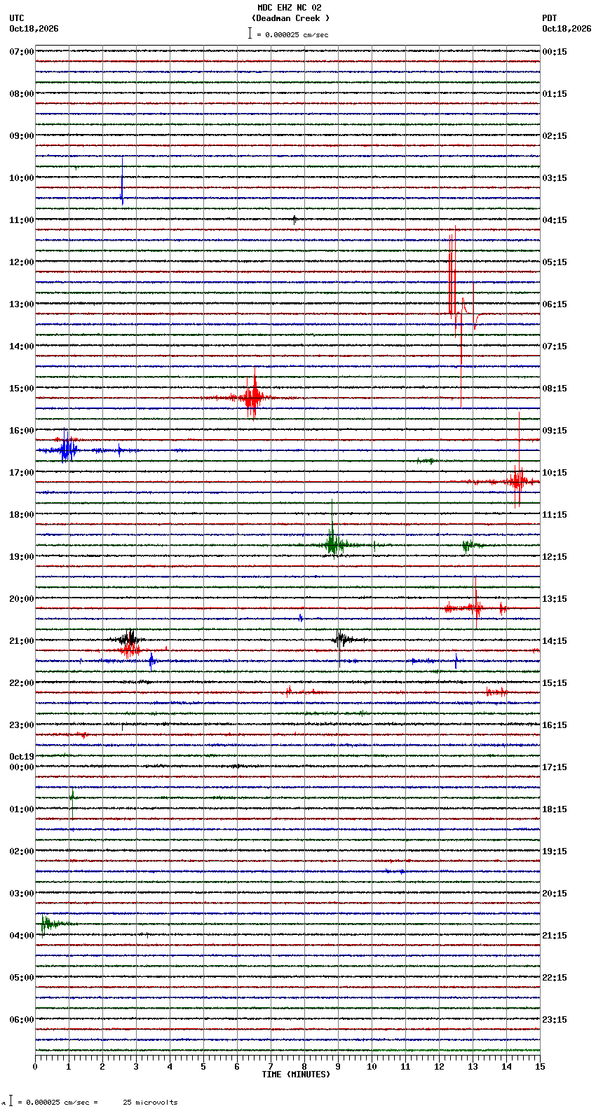
Task: Click the 02:00 UTC time label
Action: (22, 851)
